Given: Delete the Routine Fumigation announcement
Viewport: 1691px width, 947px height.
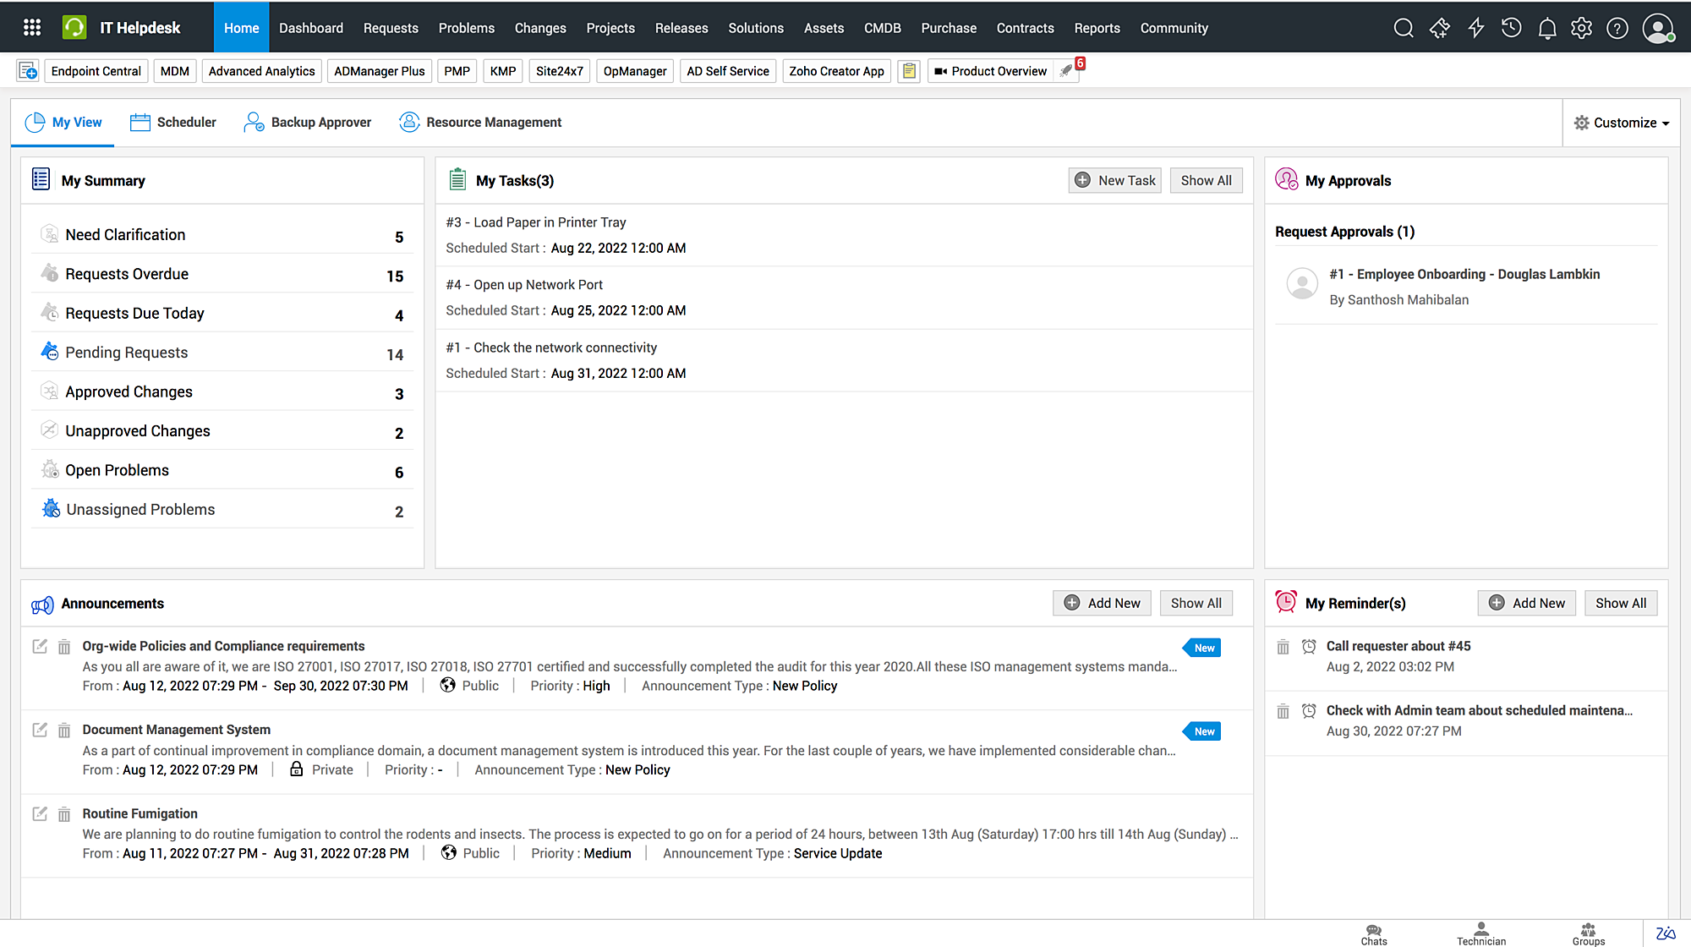Looking at the screenshot, I should (64, 814).
